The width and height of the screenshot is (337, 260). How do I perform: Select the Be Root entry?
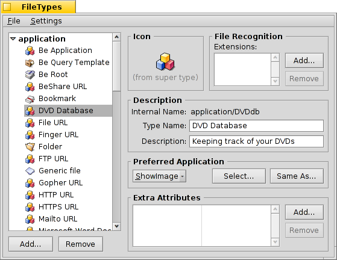[x=68, y=75]
